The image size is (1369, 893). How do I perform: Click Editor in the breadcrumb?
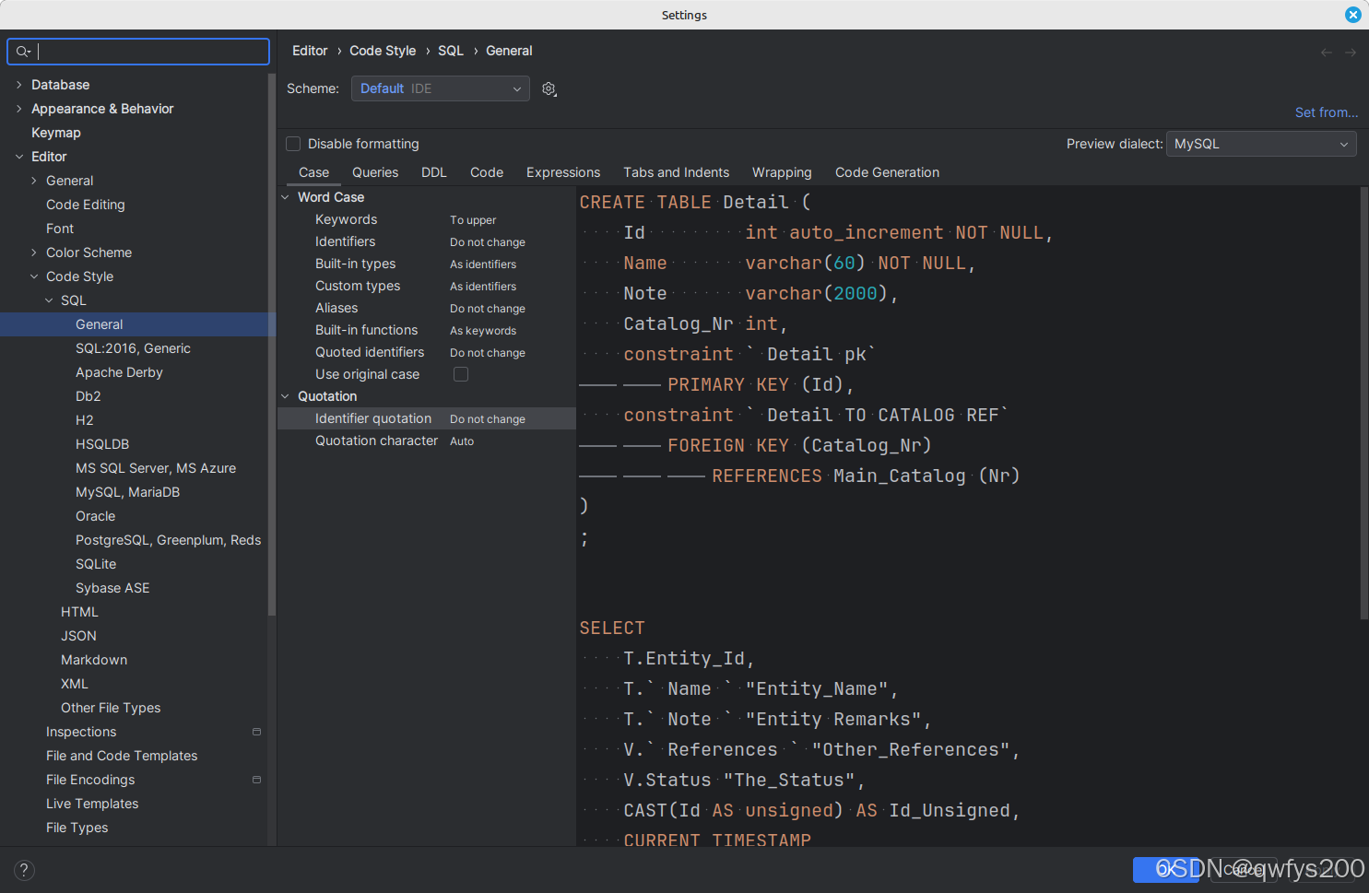pos(310,51)
